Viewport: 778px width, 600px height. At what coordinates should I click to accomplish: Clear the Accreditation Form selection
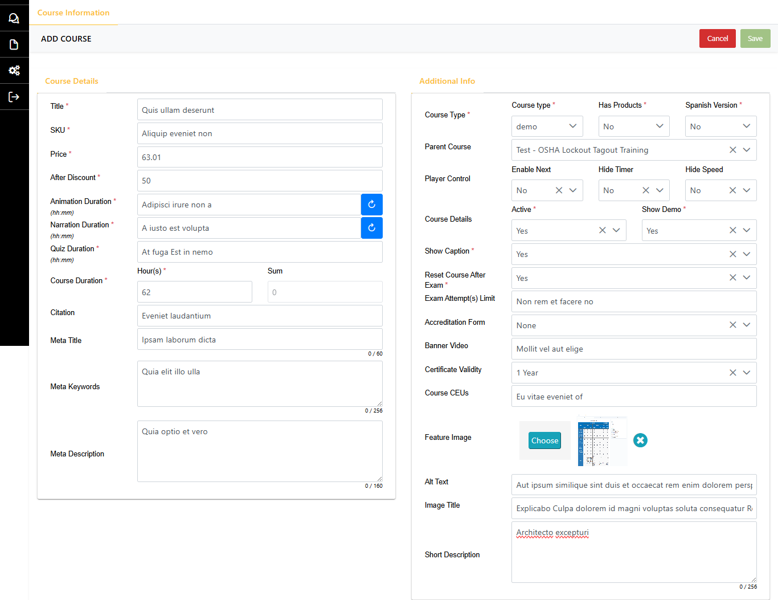coord(732,325)
